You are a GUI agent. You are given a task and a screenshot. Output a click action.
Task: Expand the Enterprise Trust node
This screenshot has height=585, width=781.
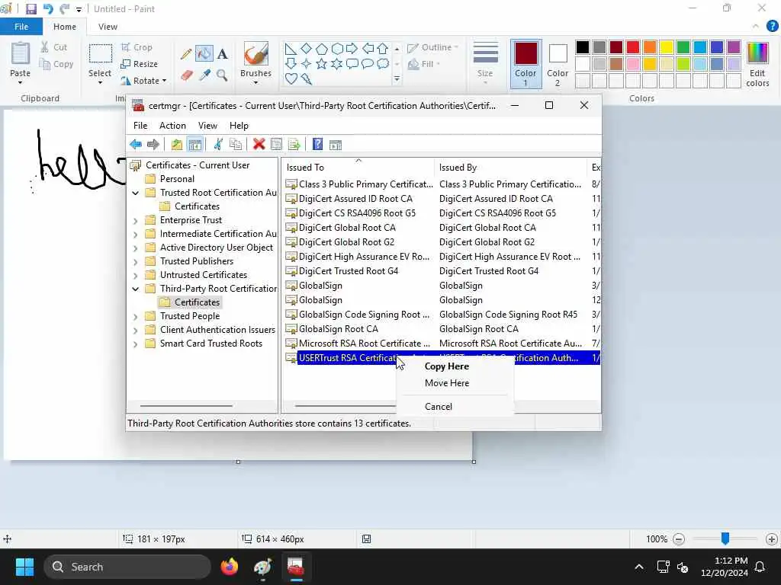(136, 220)
